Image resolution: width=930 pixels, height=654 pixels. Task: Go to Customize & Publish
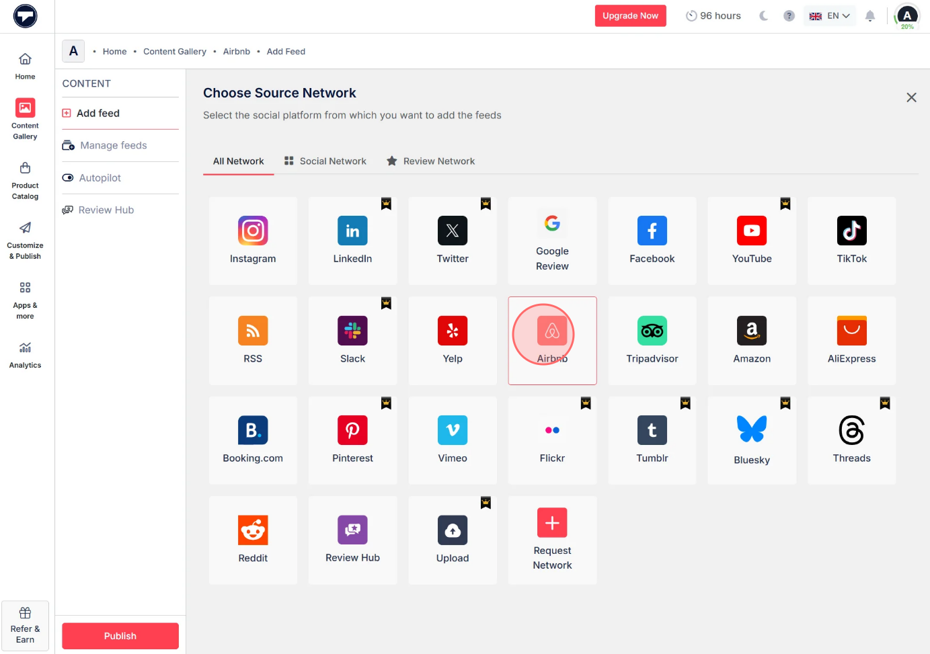pos(25,240)
